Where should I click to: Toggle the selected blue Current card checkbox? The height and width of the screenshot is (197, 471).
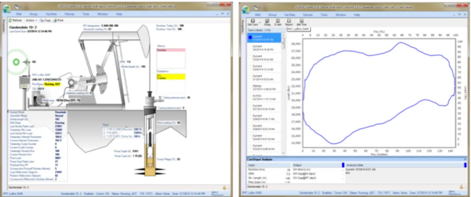(250, 38)
